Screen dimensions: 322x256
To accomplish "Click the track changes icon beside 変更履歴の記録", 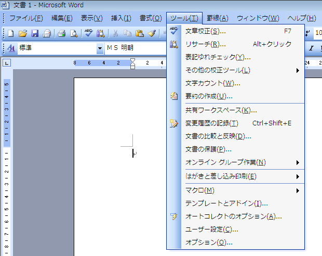I will pyautogui.click(x=174, y=123).
